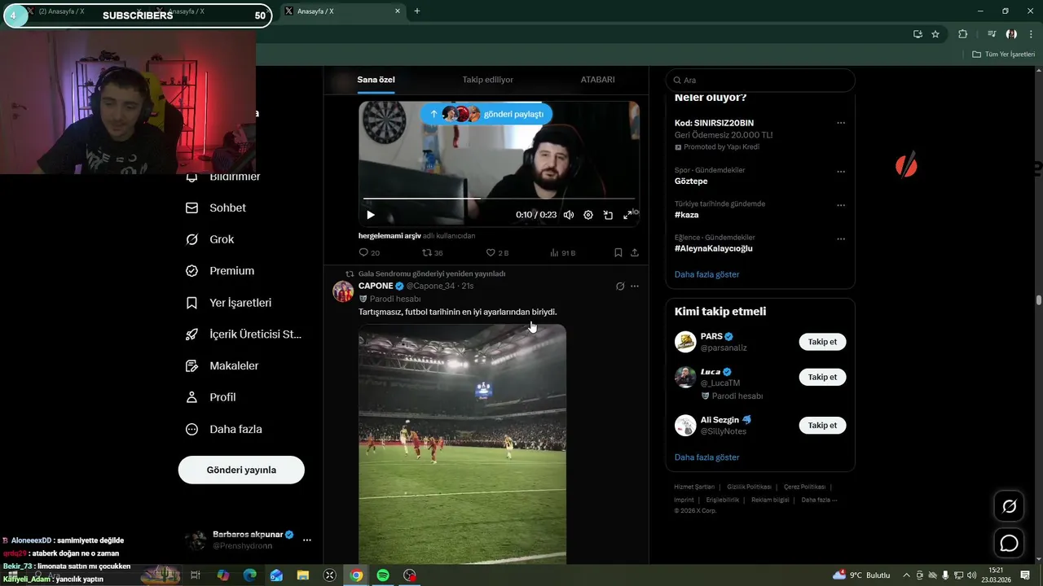Image resolution: width=1043 pixels, height=586 pixels.
Task: Click Daha fazla göster under trends
Action: pos(707,274)
